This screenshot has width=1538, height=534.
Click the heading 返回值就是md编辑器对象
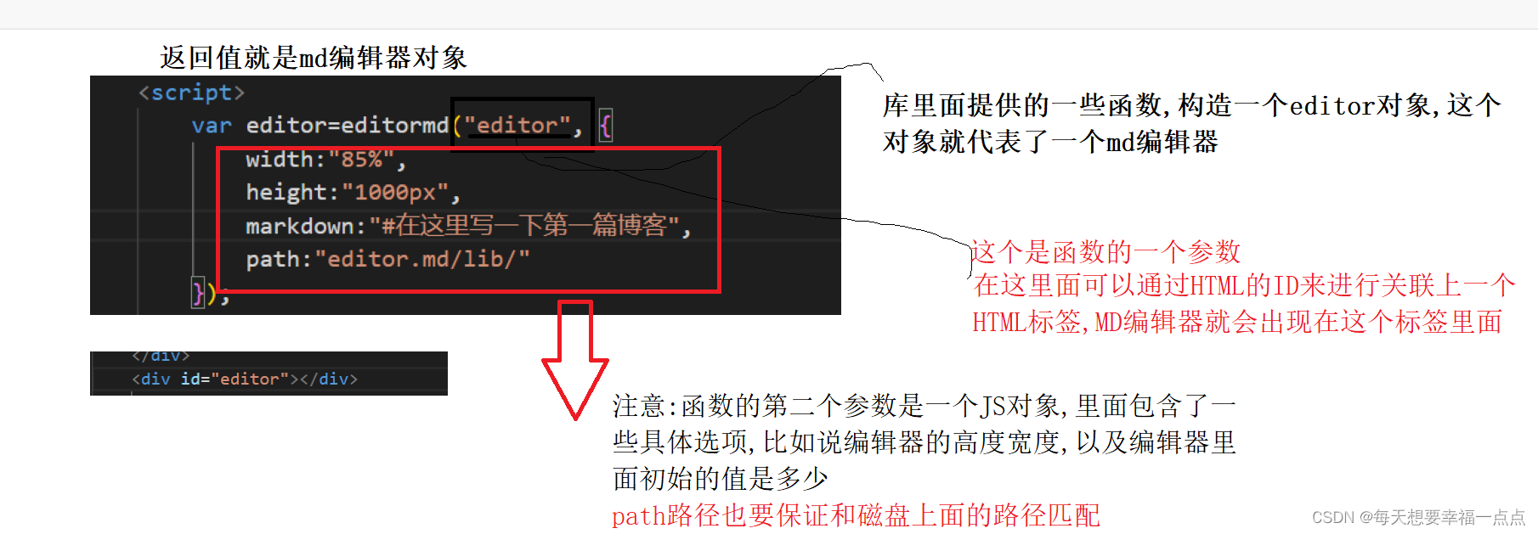click(314, 58)
